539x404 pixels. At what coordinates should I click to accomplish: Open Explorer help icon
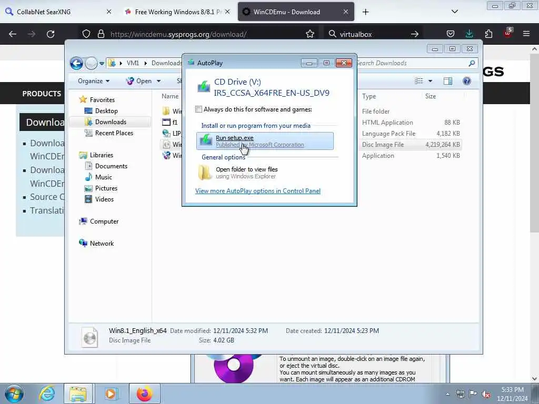click(466, 80)
